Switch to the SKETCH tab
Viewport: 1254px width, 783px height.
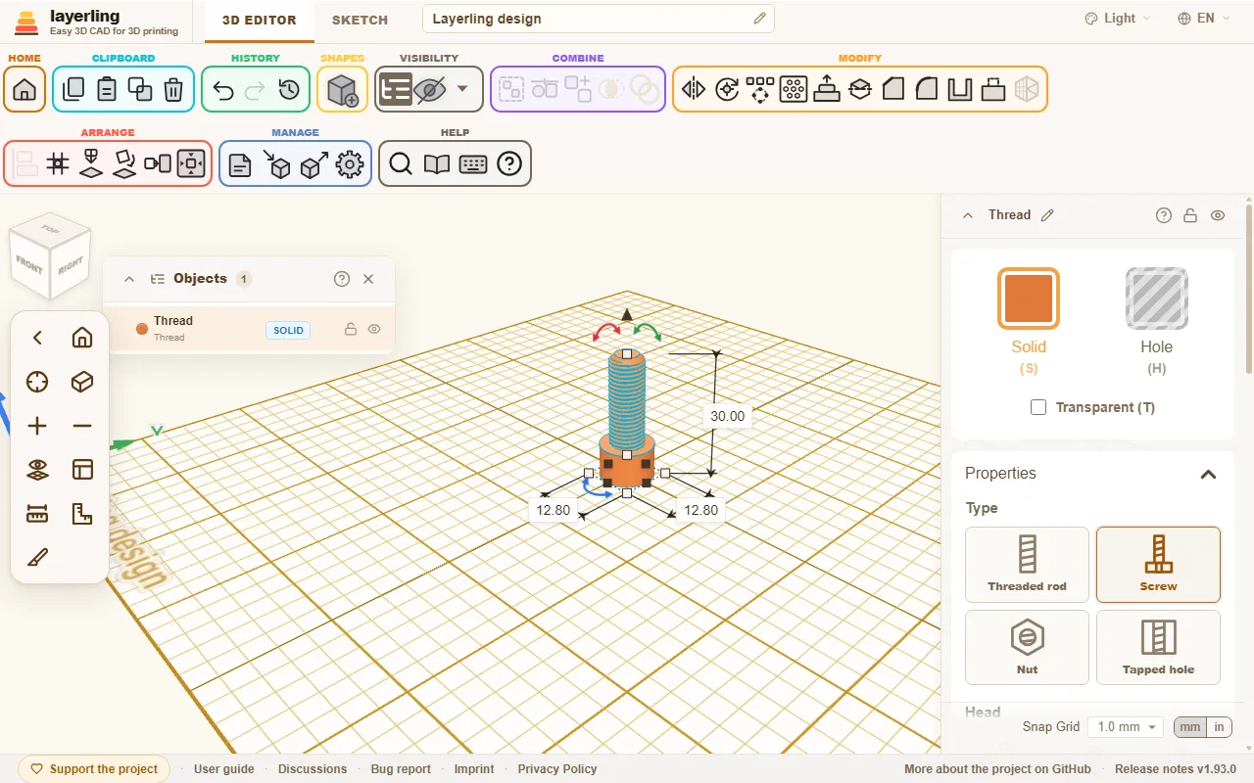pyautogui.click(x=360, y=20)
